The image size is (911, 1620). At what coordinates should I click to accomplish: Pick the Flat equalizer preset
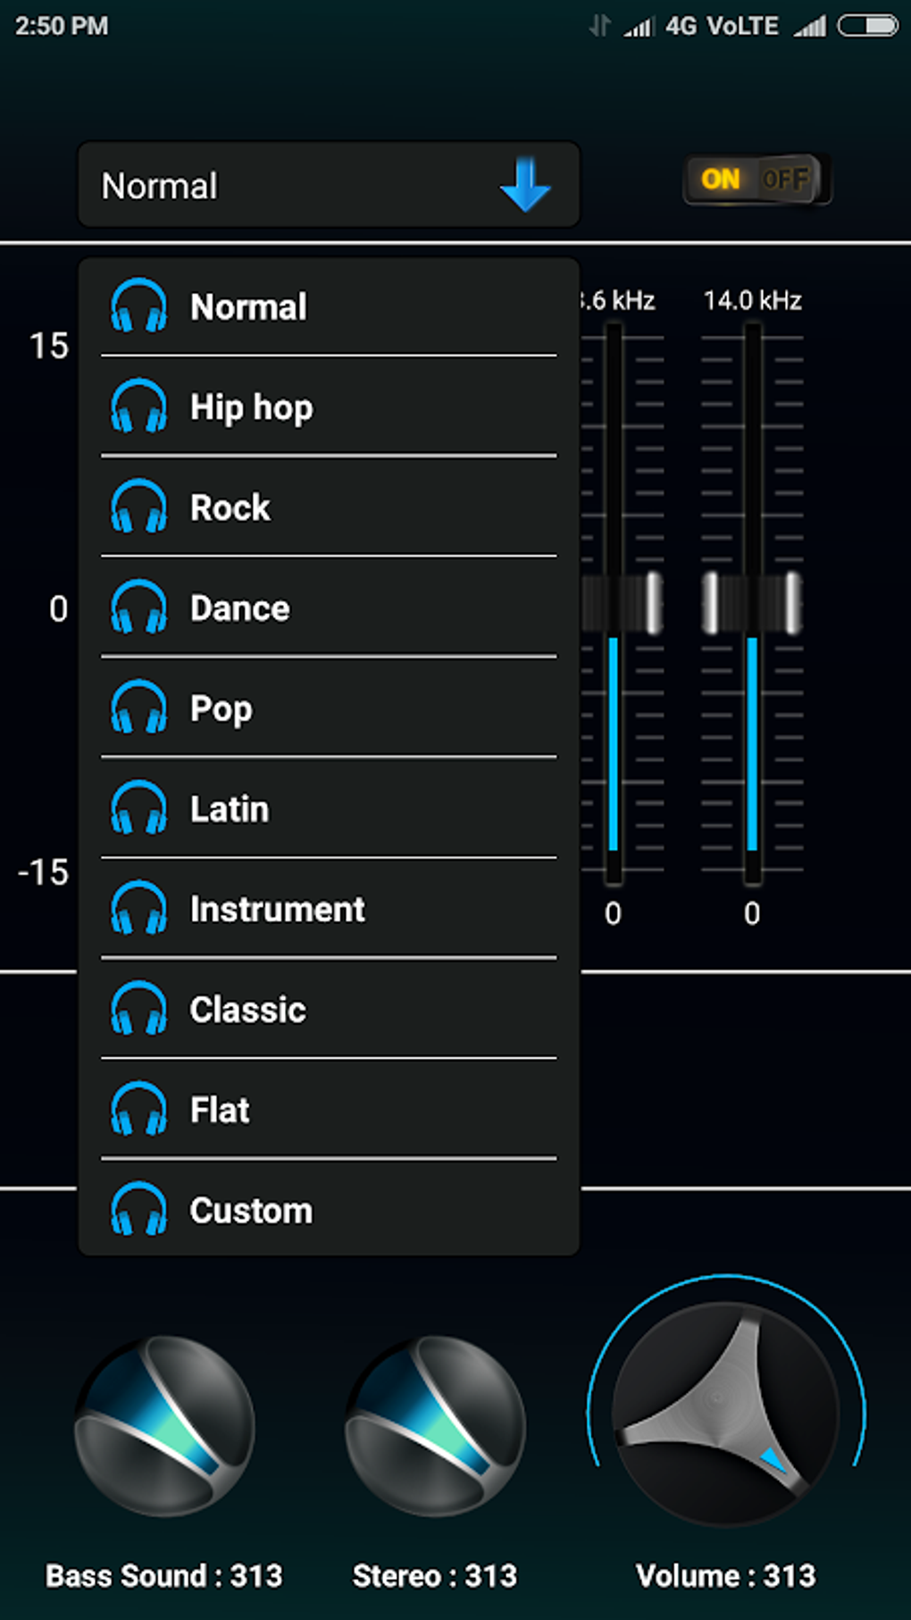[220, 1110]
